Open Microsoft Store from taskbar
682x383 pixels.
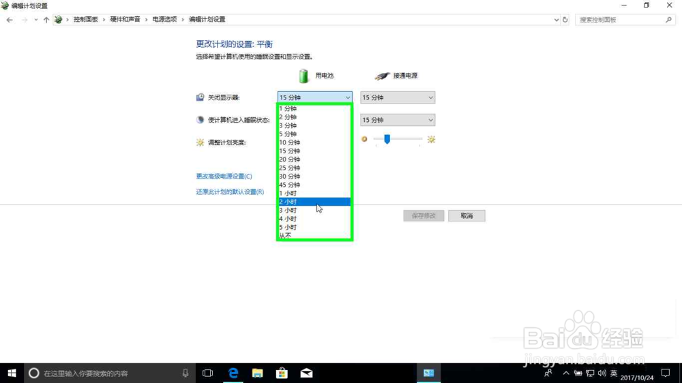(282, 373)
